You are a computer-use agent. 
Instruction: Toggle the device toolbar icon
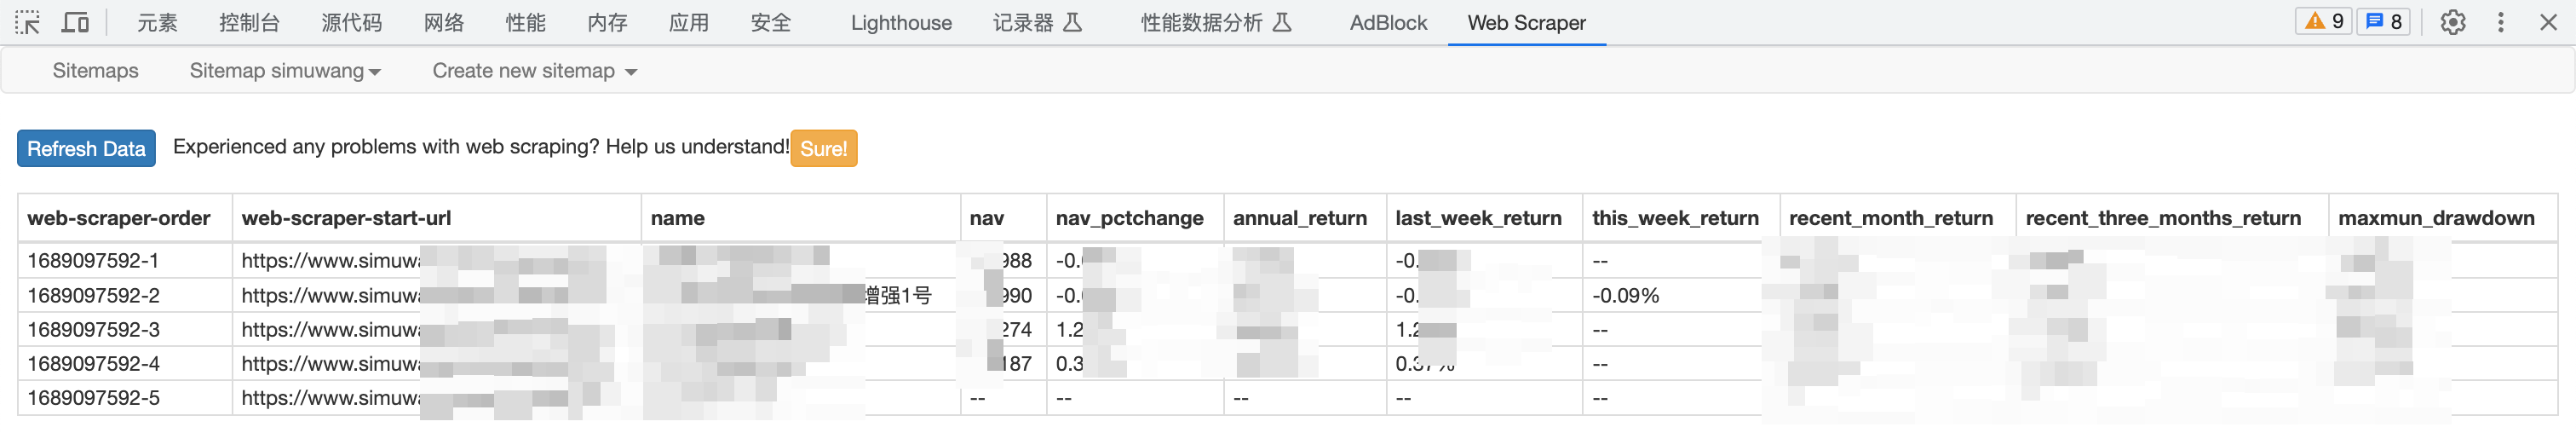pyautogui.click(x=75, y=22)
